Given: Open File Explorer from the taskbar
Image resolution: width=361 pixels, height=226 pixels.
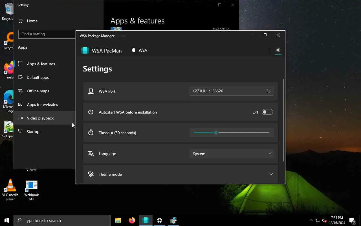Looking at the screenshot, I should point(118,220).
